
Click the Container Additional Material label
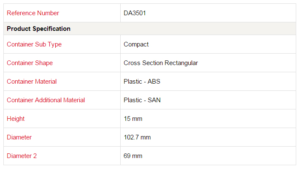click(x=46, y=100)
